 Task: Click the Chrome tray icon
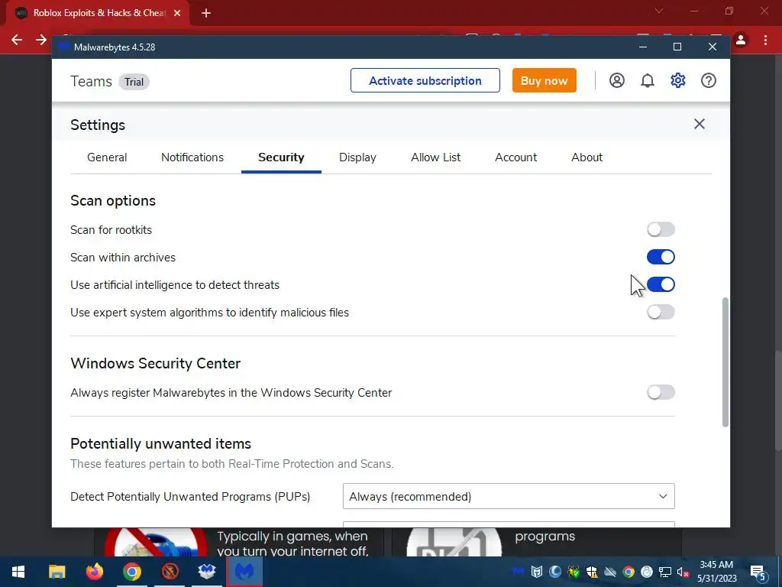[629, 572]
